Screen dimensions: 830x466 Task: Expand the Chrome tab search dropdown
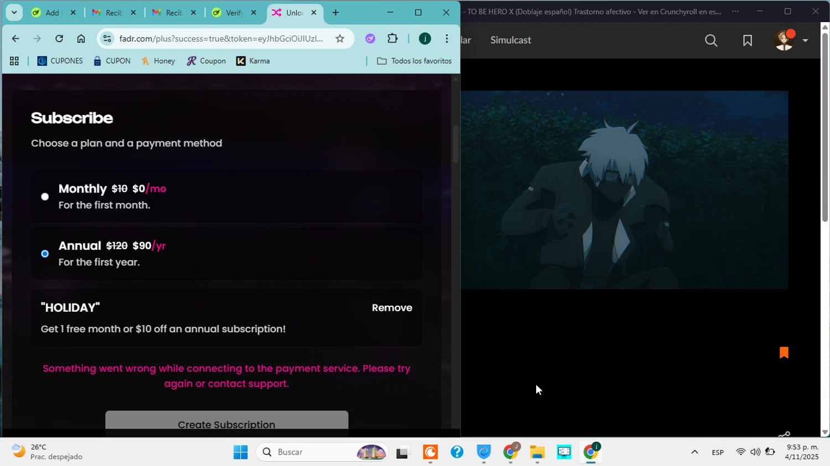pyautogui.click(x=14, y=13)
